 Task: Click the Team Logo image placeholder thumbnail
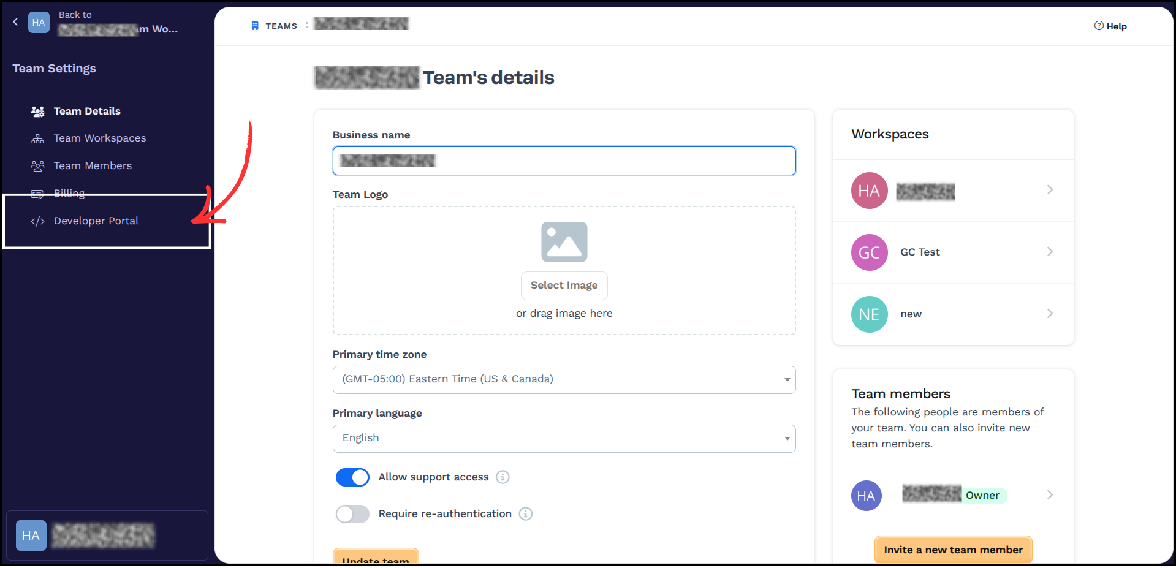click(563, 241)
